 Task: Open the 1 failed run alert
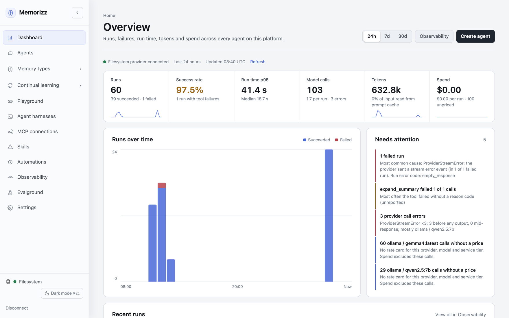click(430, 166)
